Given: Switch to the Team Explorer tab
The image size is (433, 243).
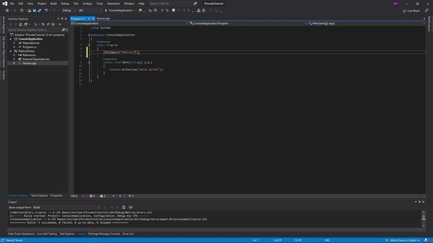Looking at the screenshot, I should point(39,196).
